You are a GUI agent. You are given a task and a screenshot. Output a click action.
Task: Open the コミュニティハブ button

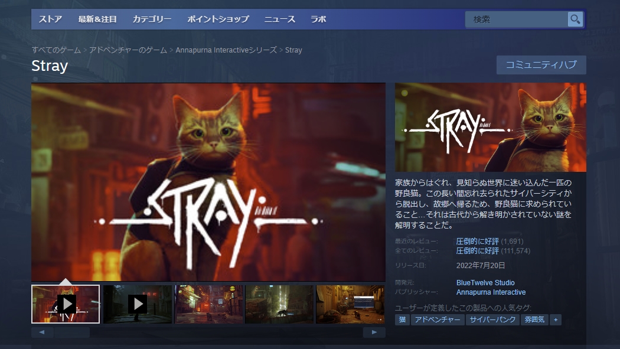(x=541, y=65)
